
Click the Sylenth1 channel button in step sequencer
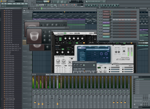click(x=106, y=12)
